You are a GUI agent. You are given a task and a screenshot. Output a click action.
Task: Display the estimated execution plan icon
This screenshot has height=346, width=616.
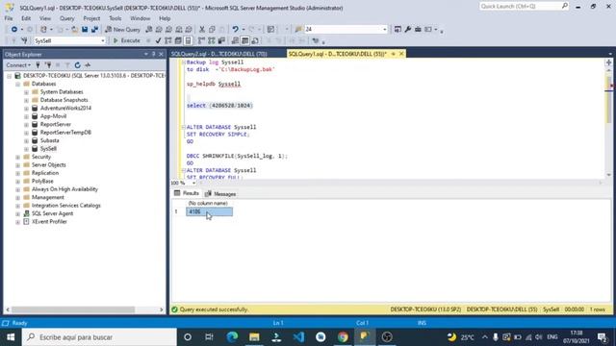(x=168, y=40)
